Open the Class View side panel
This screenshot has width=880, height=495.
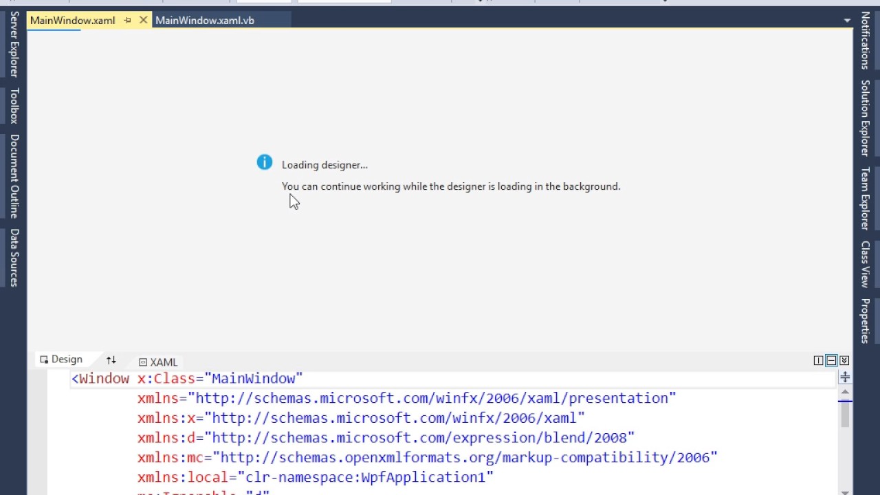click(866, 264)
